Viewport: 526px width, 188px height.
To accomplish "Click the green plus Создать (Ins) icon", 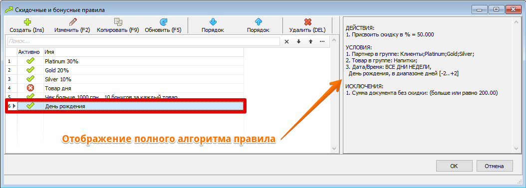I will [26, 22].
